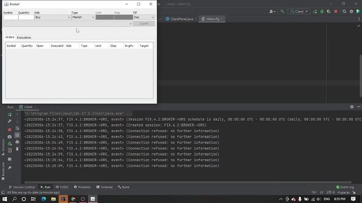Open Chrome from taskbar
Screen dimensions: 362x203
point(73,199)
